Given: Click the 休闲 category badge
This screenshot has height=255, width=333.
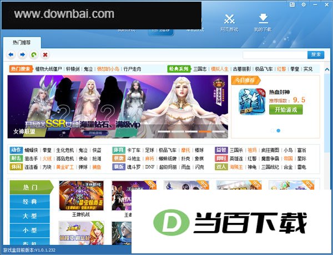Looking at the screenshot, I should tap(16, 167).
